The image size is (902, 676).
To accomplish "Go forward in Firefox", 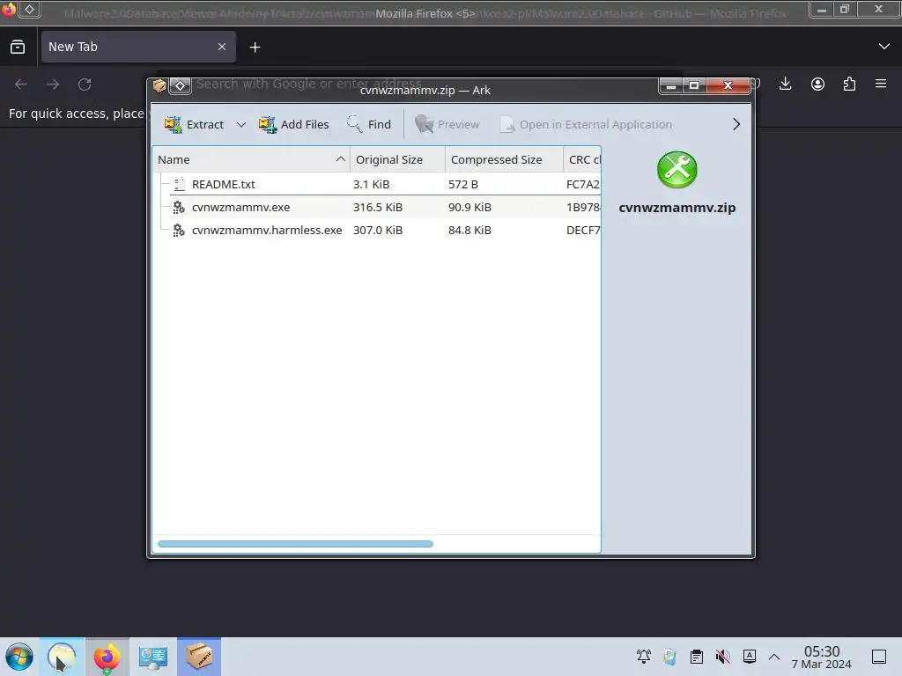I will 53,84.
